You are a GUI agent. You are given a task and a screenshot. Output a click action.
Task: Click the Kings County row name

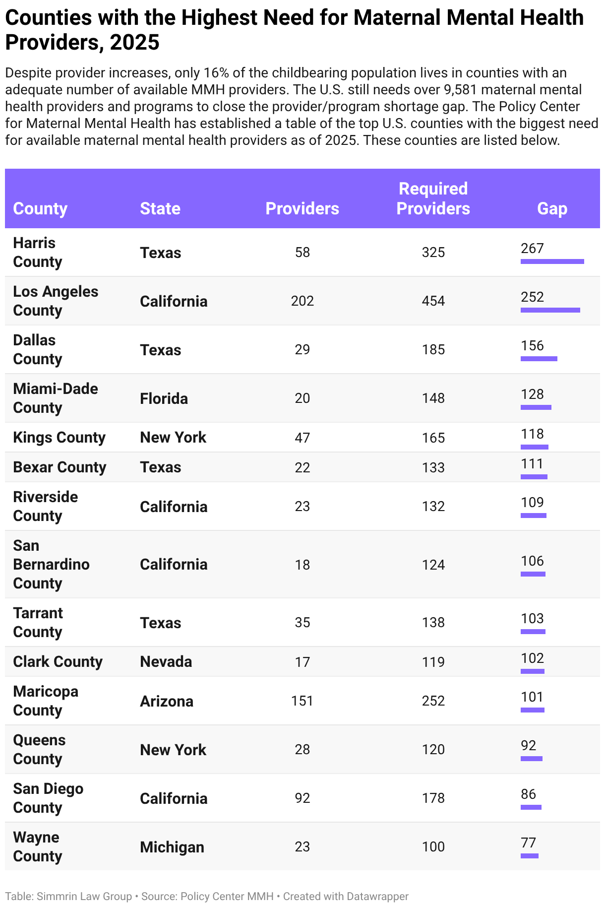pyautogui.click(x=60, y=437)
